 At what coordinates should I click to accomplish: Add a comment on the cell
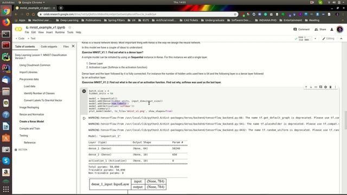pos(320,87)
